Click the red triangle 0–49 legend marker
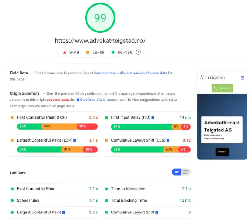The image size is (247, 219). pyautogui.click(x=65, y=52)
